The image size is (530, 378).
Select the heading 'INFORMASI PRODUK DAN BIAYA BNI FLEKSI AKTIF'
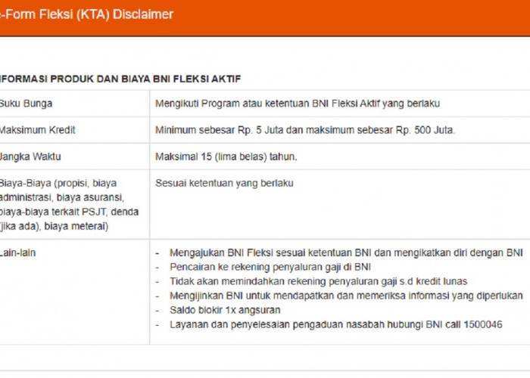[120, 79]
